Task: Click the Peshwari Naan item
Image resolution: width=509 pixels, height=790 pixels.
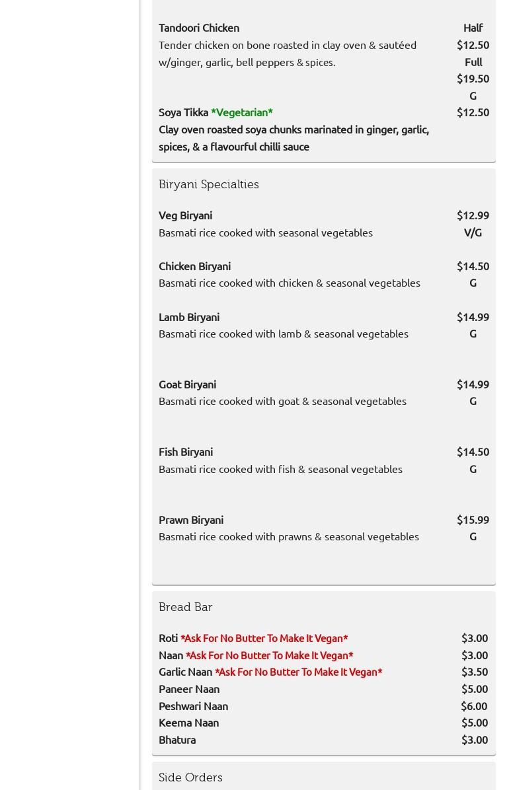Action: [193, 706]
